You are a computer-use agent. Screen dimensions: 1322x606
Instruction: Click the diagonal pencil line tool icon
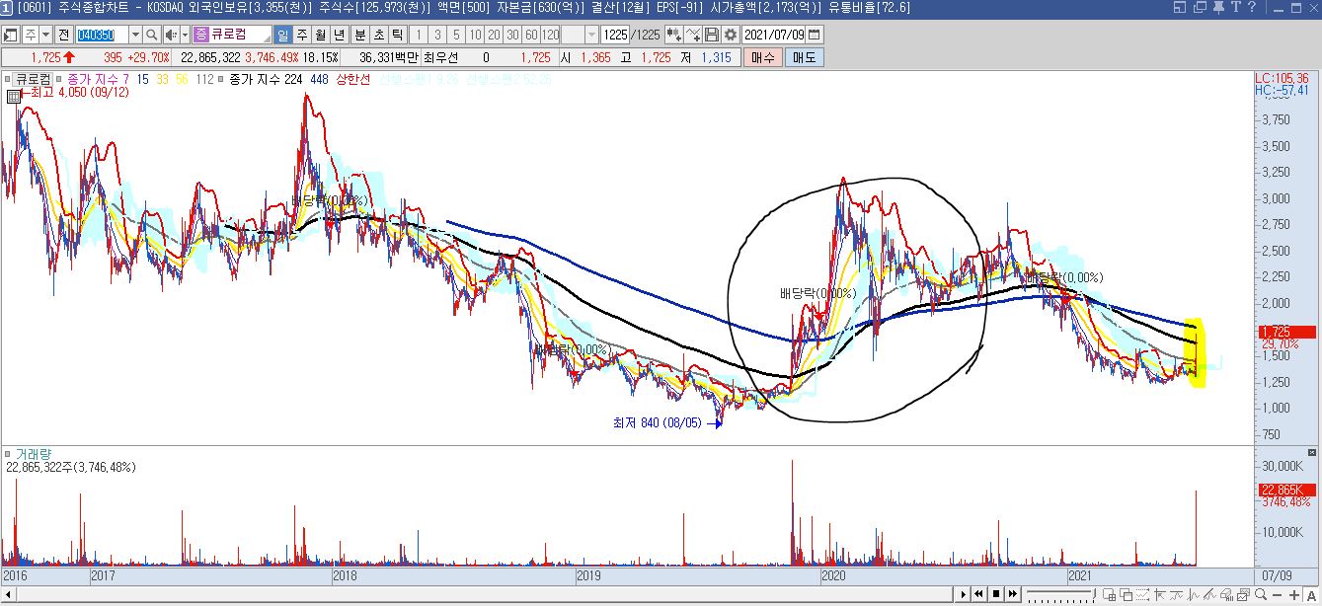tap(1209, 594)
